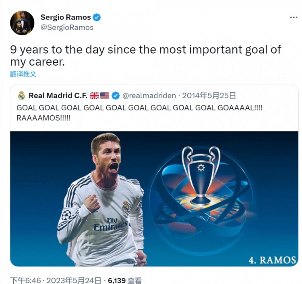Open quoted tweet text GOAL GOAL GOAL
The height and width of the screenshot is (284, 302).
tap(139, 113)
